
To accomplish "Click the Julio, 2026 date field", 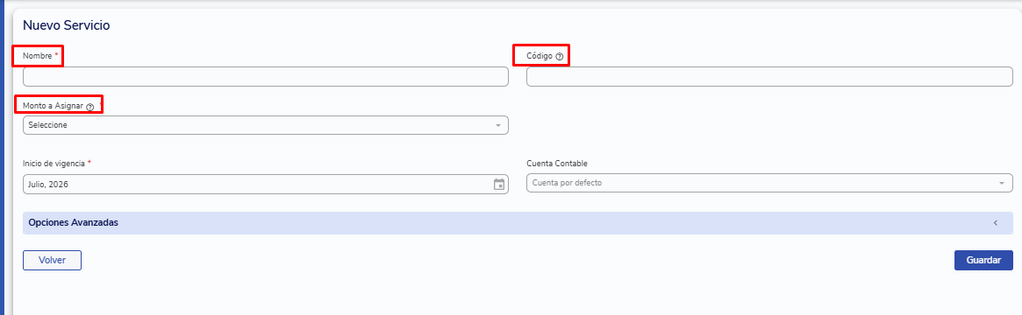I will coord(265,184).
